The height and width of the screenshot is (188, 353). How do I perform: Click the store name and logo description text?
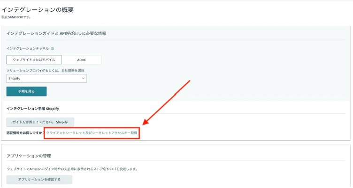coord(72,169)
